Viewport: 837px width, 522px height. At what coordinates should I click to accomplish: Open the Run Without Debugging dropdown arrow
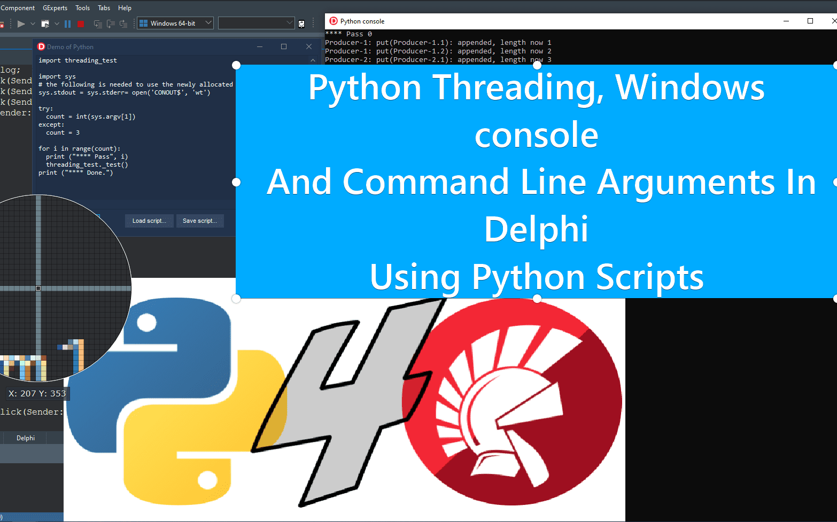tap(57, 24)
